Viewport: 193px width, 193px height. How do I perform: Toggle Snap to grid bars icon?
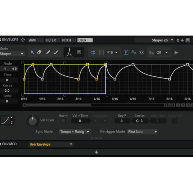(x=101, y=53)
